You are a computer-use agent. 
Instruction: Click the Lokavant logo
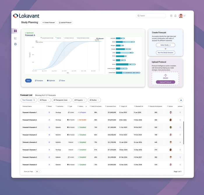point(26,16)
